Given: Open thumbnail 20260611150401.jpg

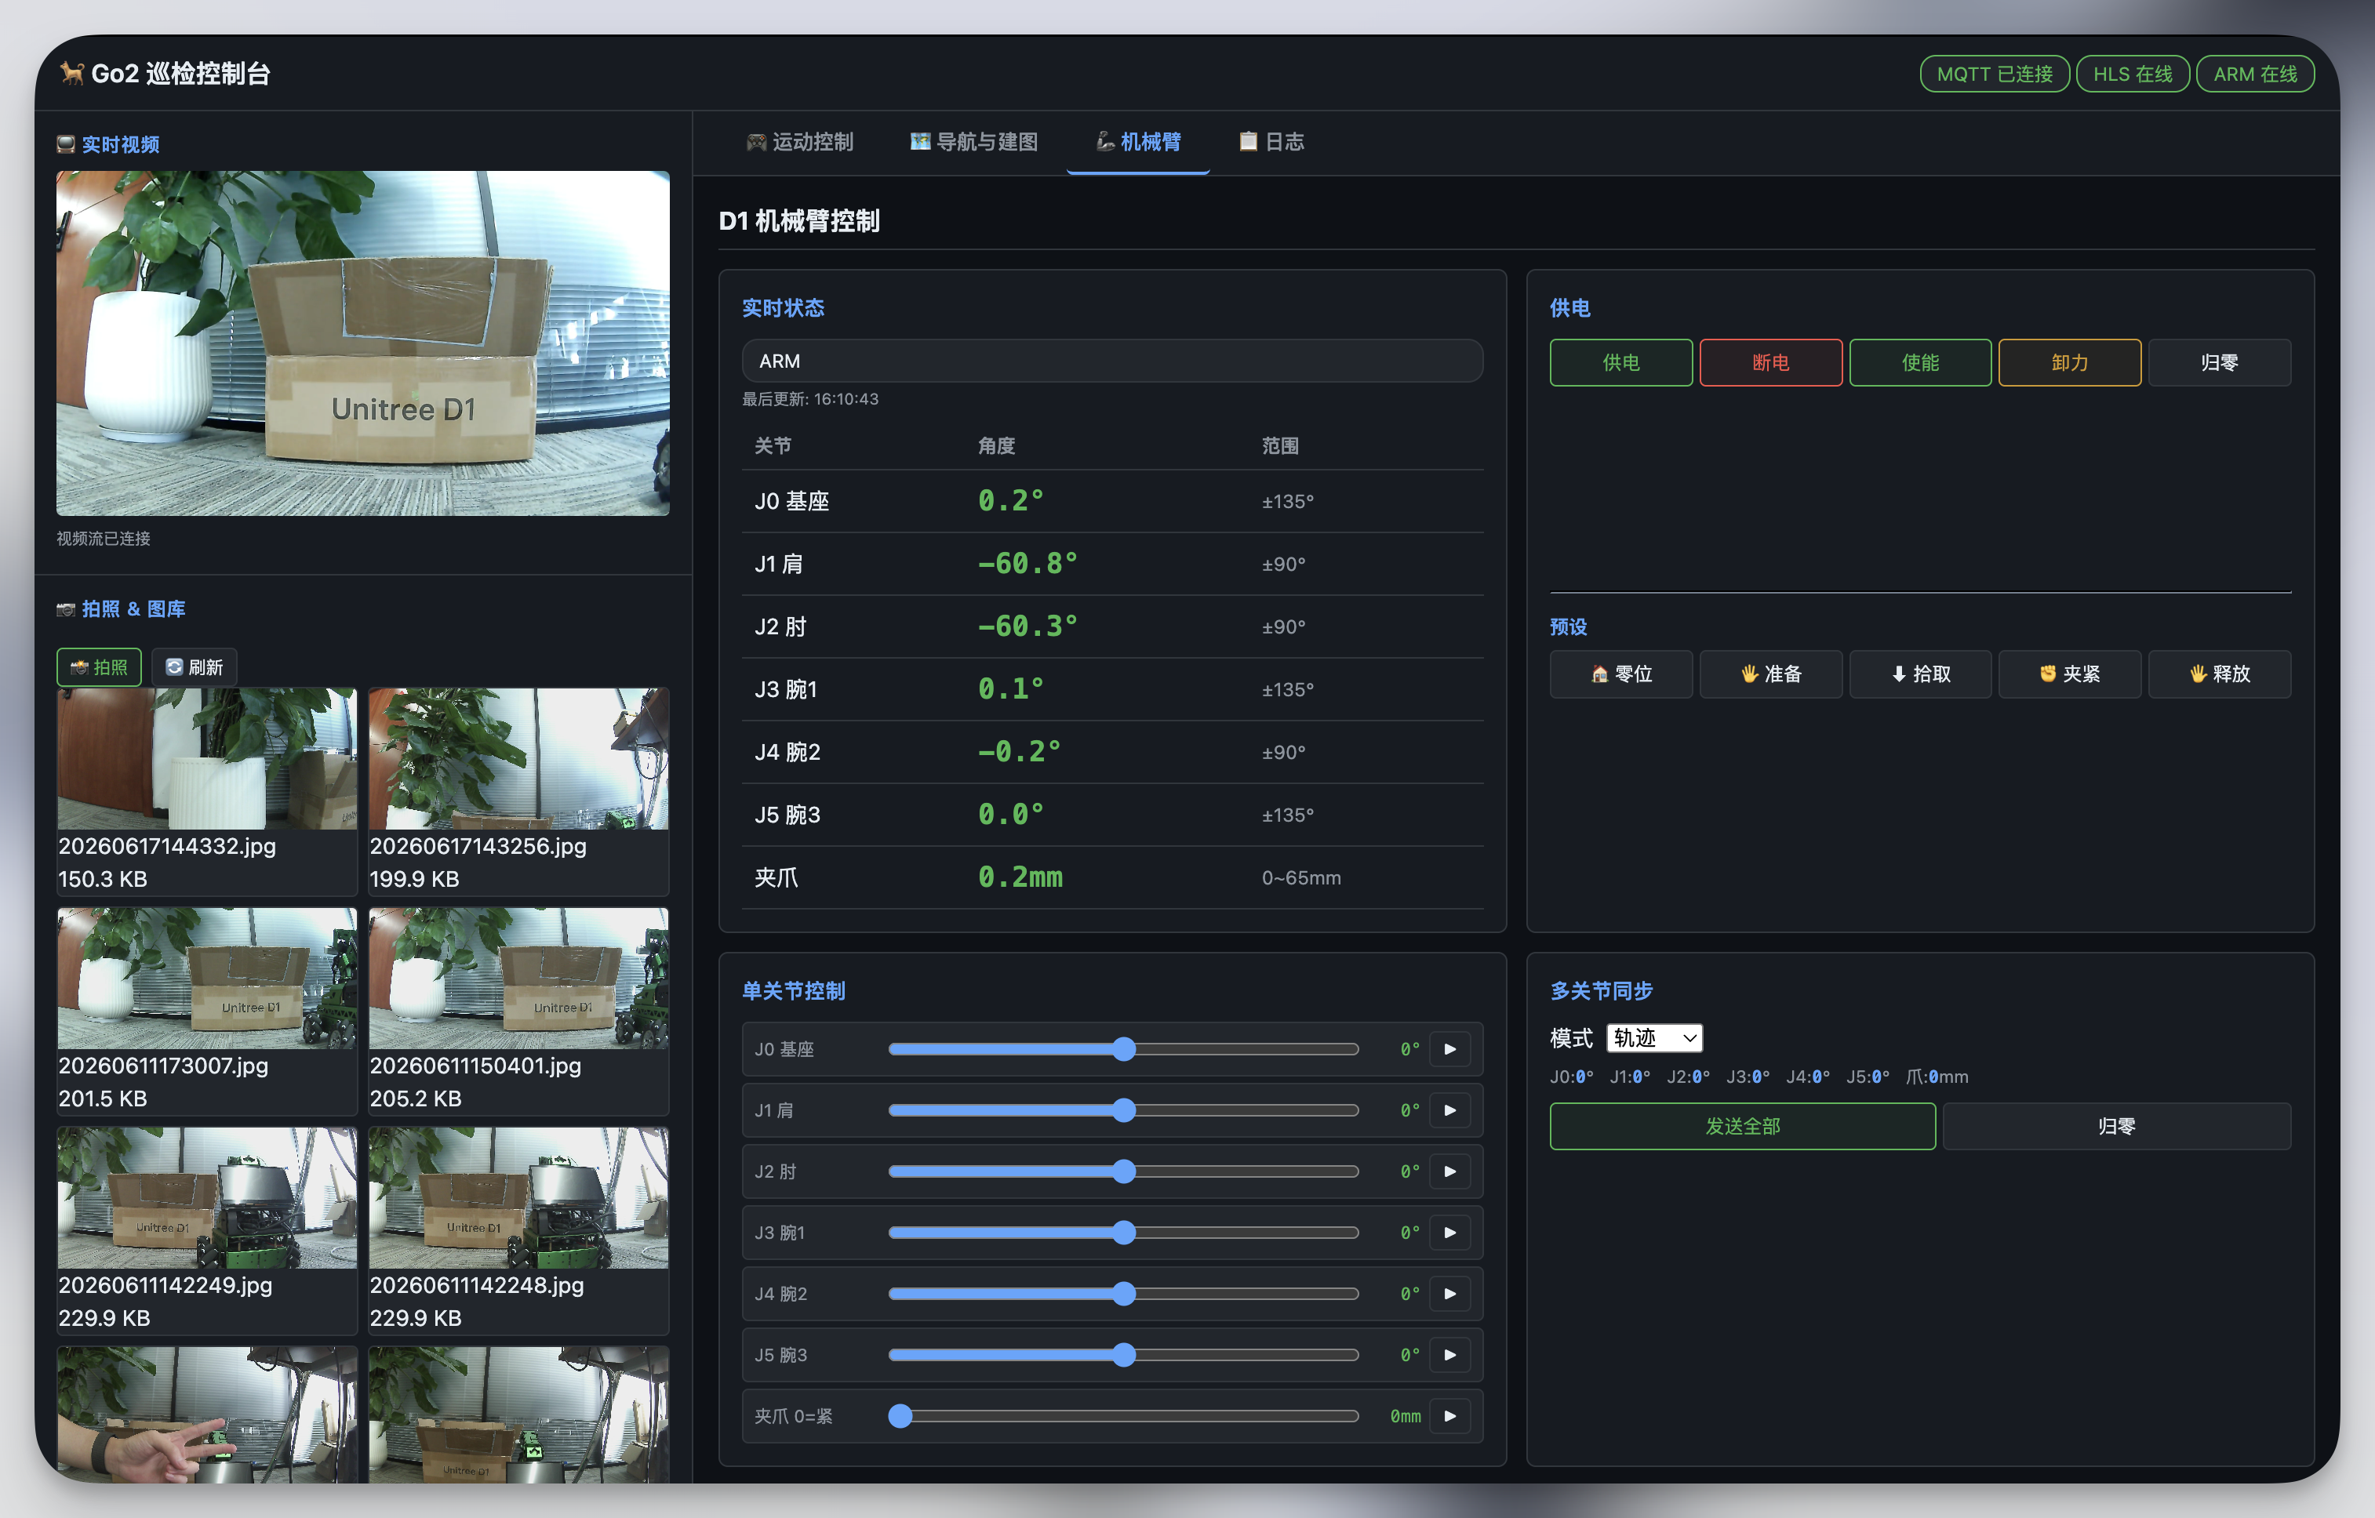Looking at the screenshot, I should (518, 979).
